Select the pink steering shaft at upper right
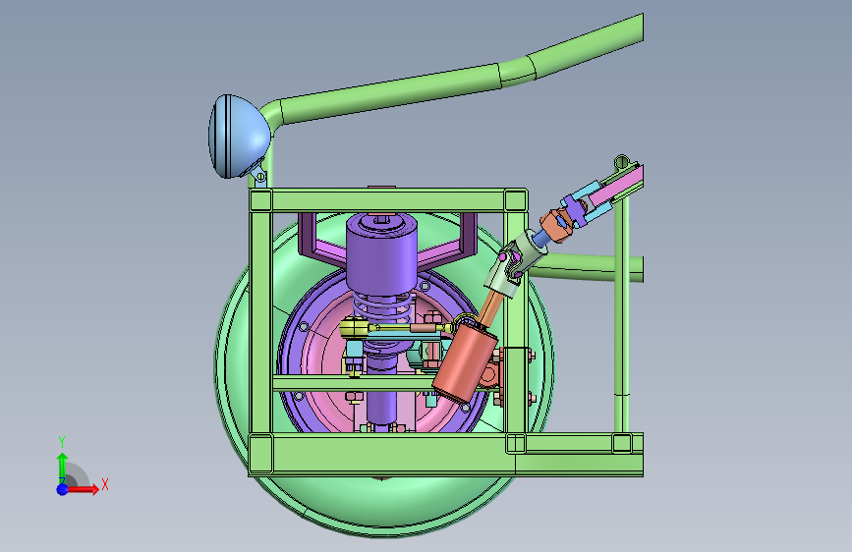This screenshot has height=552, width=852. [617, 186]
